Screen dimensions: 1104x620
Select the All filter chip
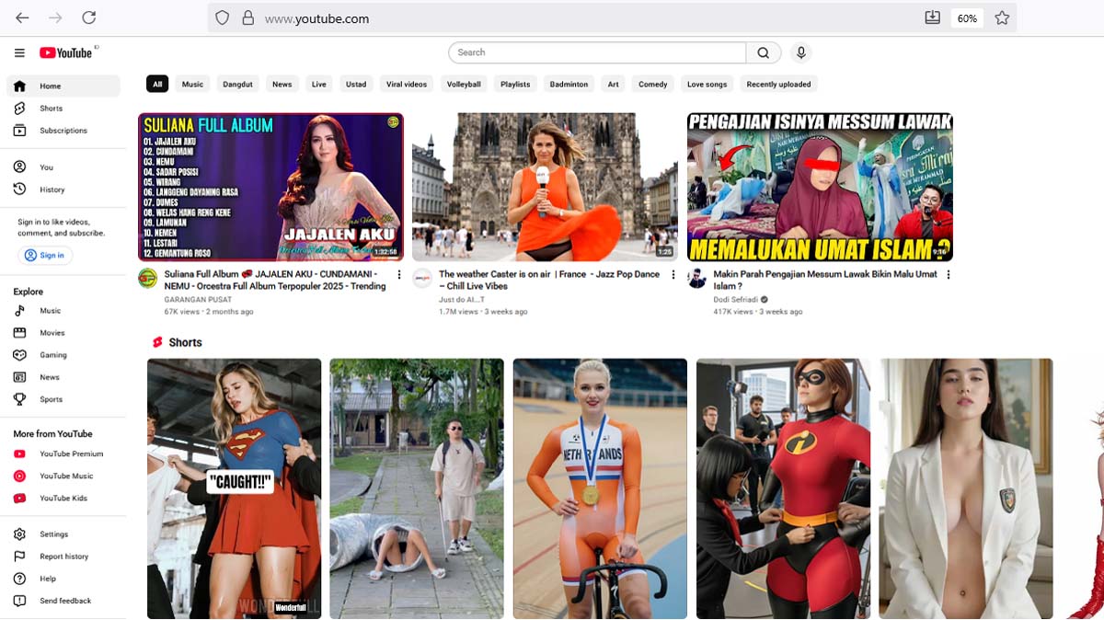157,84
